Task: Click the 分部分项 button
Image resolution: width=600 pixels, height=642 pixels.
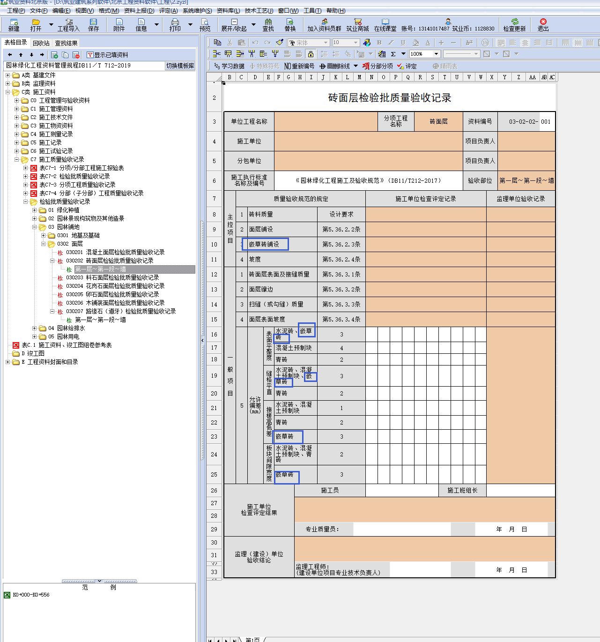Action: click(378, 66)
